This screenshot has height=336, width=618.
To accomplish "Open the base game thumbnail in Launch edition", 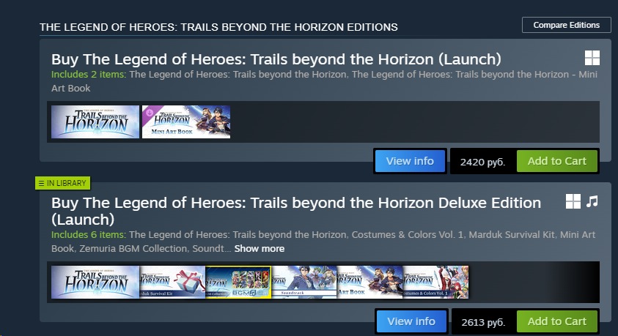I will point(95,122).
